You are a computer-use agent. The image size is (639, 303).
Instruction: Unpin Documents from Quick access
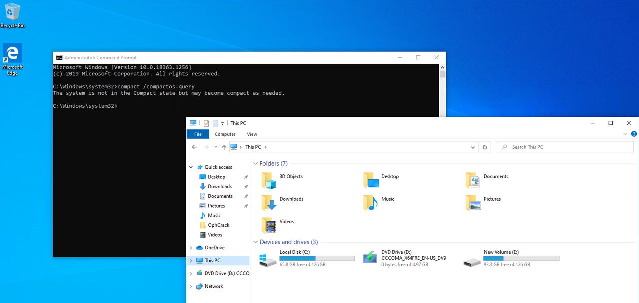pyautogui.click(x=245, y=196)
